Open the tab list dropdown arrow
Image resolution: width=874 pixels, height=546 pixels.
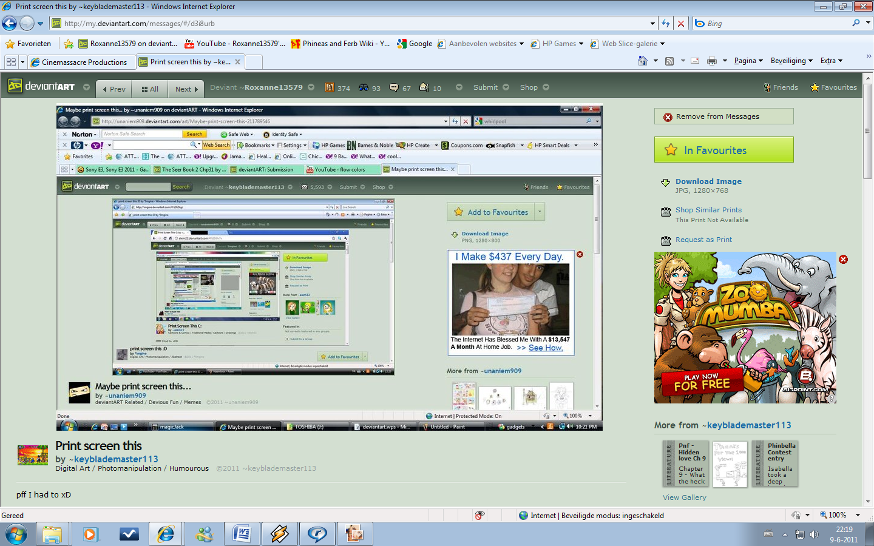(22, 62)
